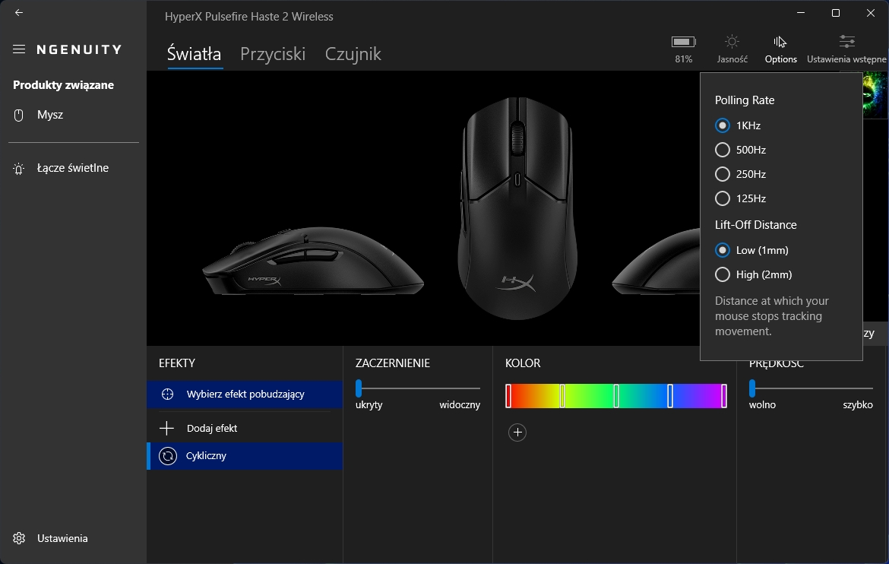Click the Zaczernienie slider handle
This screenshot has width=889, height=564.
(x=359, y=388)
